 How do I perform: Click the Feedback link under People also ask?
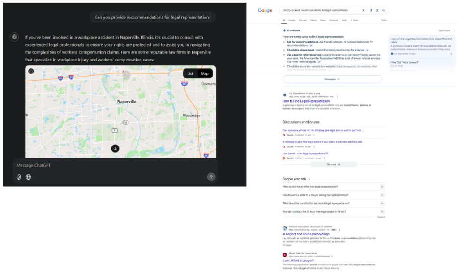(x=381, y=217)
